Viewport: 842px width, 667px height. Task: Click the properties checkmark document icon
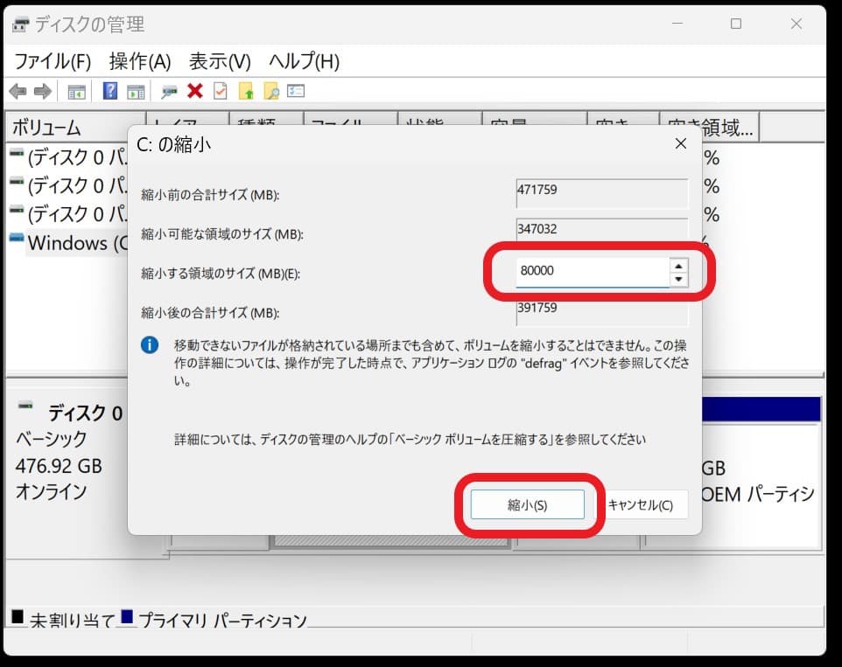221,91
